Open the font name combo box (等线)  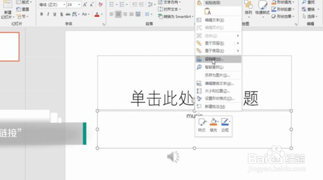52,5
